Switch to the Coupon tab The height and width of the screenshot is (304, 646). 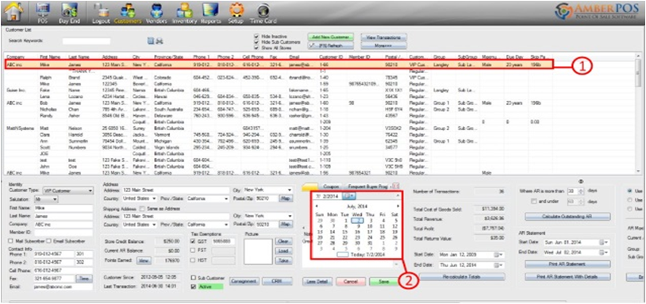point(331,187)
